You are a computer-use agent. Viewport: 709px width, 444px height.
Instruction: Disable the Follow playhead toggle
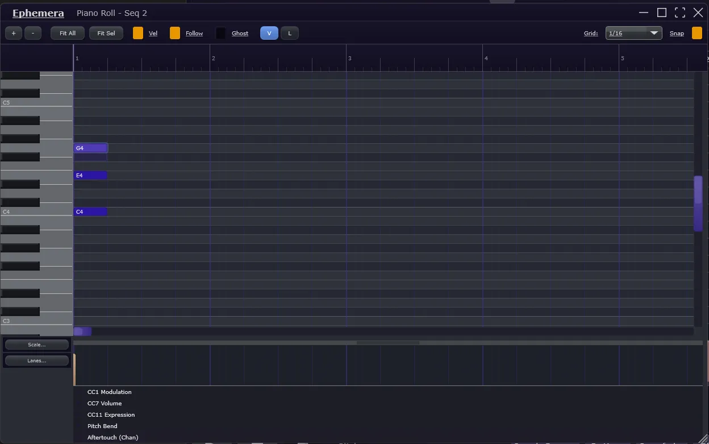175,33
